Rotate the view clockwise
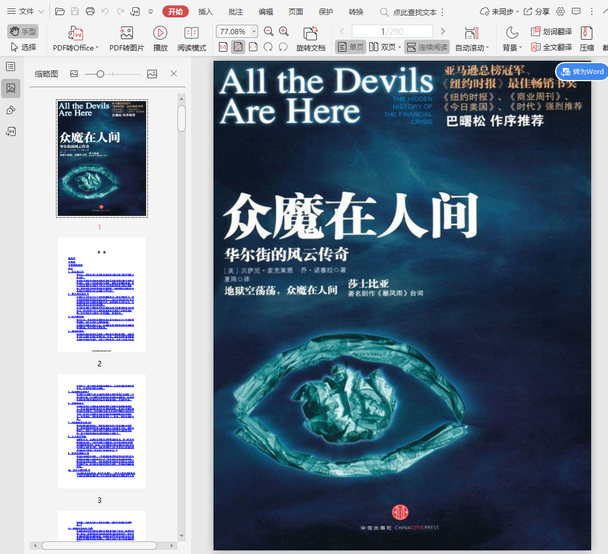The image size is (608, 554). pyautogui.click(x=268, y=48)
